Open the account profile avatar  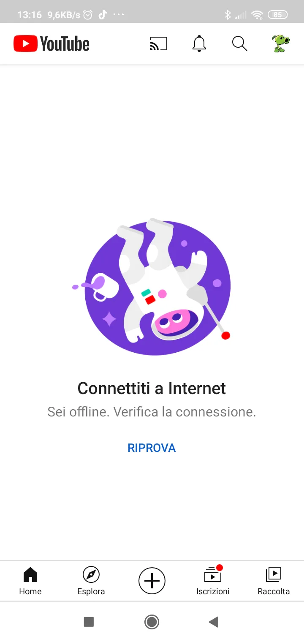(280, 44)
